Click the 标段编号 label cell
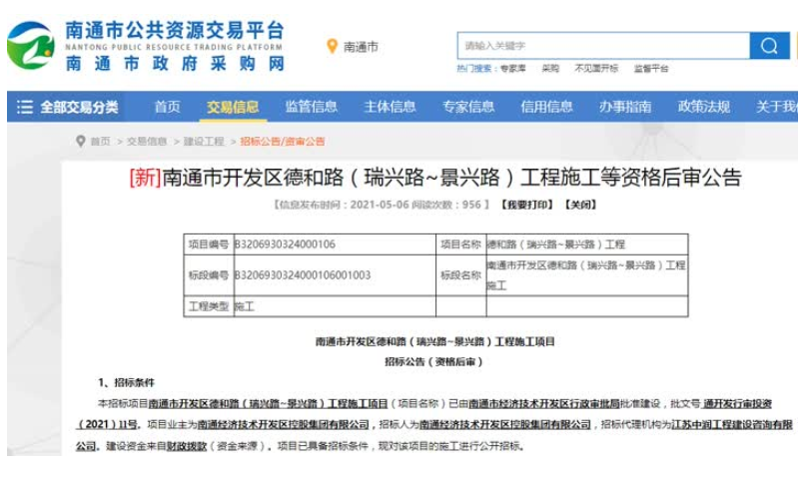Image resolution: width=807 pixels, height=477 pixels. coord(209,275)
